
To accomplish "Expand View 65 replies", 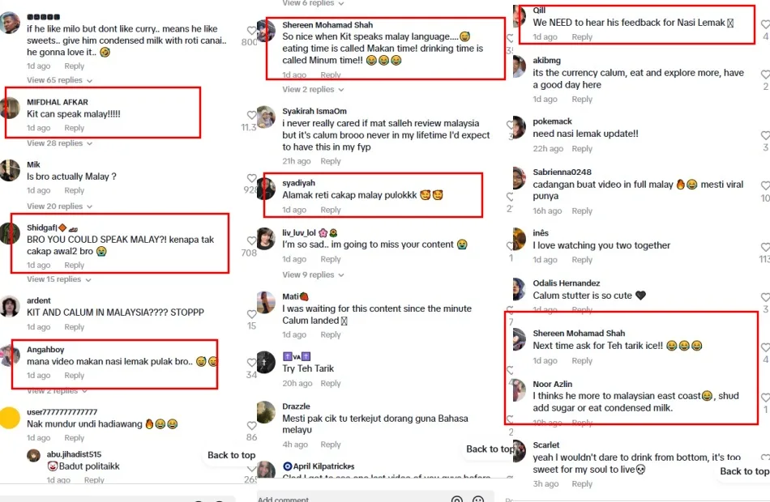I will point(59,80).
